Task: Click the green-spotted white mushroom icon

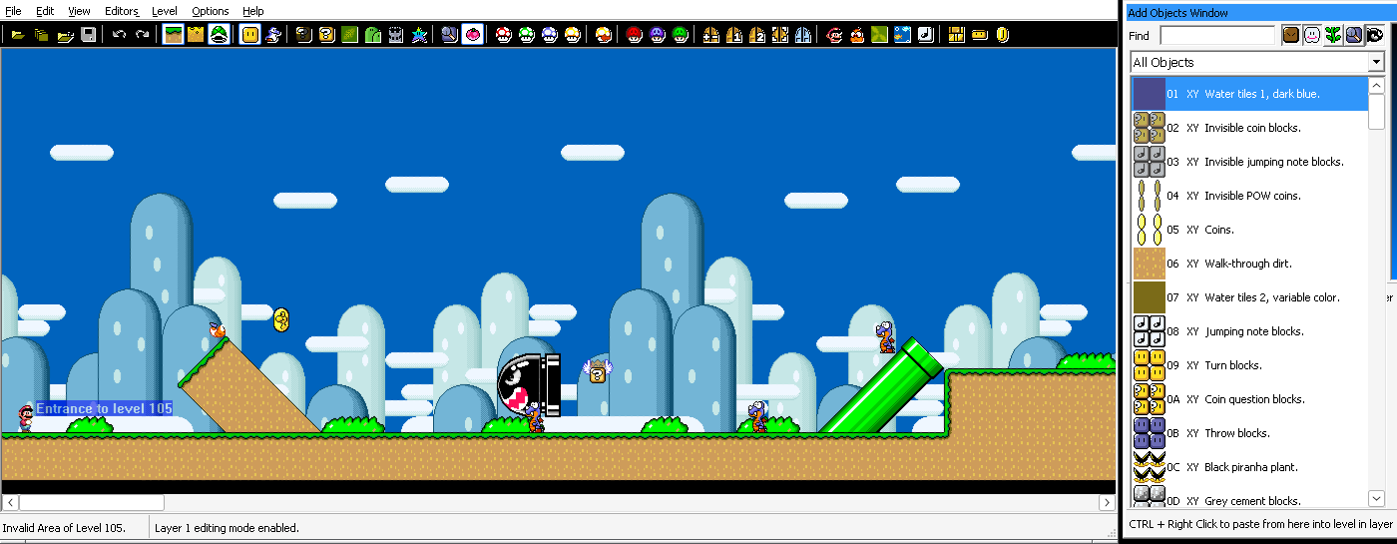Action: coord(527,35)
